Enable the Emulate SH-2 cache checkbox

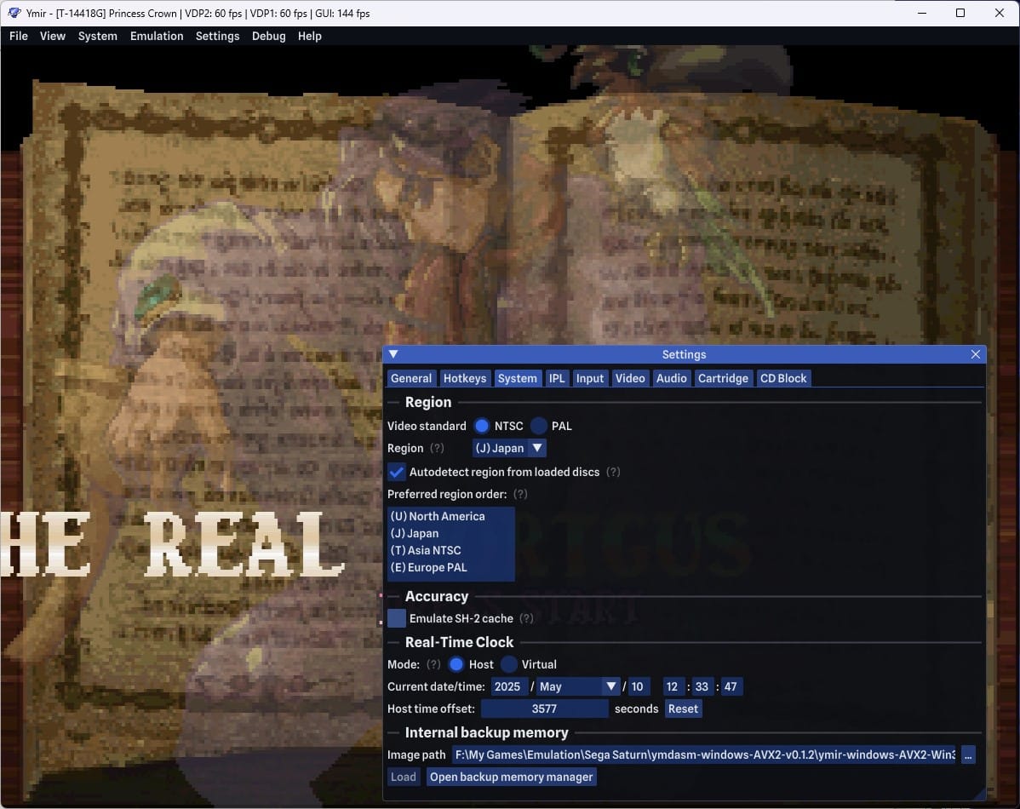(x=397, y=618)
